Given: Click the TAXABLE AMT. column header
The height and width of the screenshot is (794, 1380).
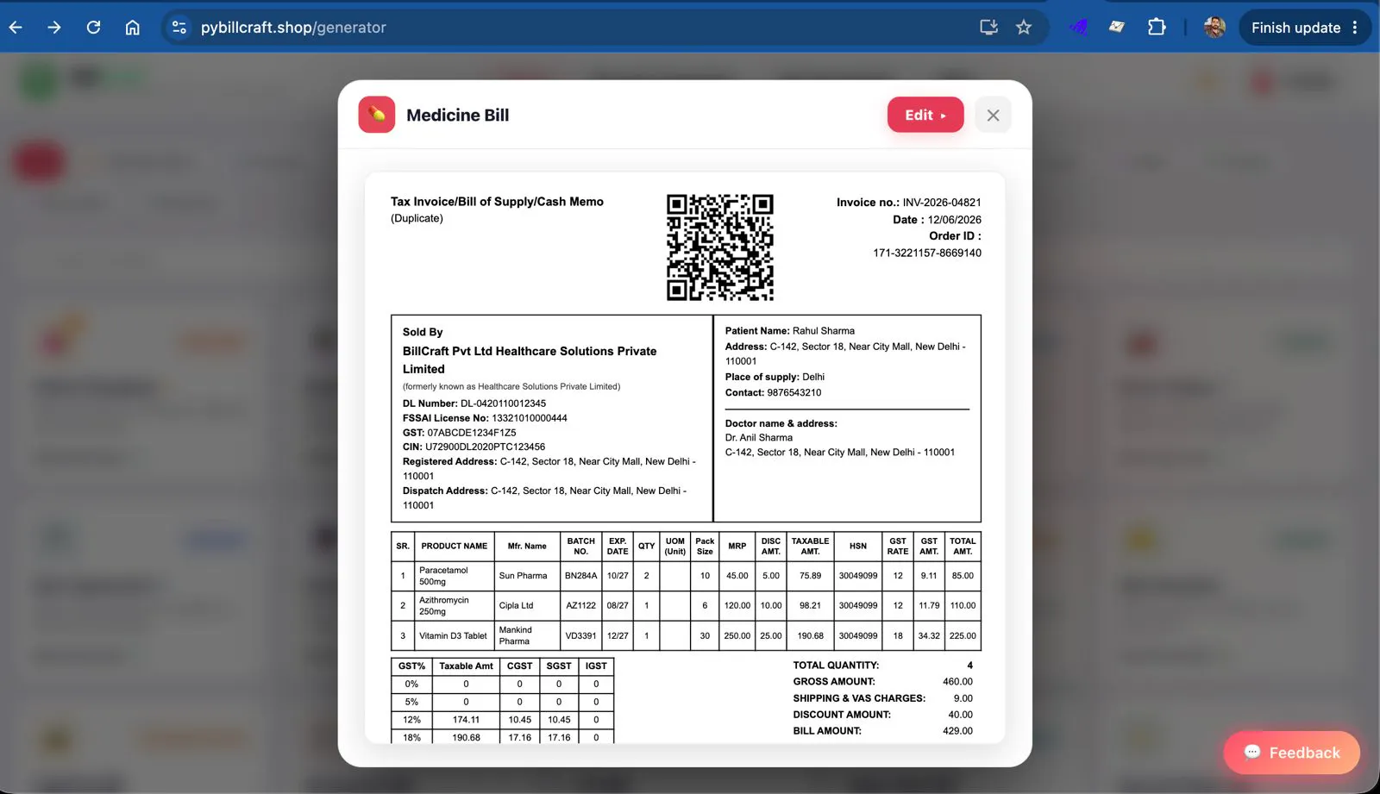Looking at the screenshot, I should (810, 547).
